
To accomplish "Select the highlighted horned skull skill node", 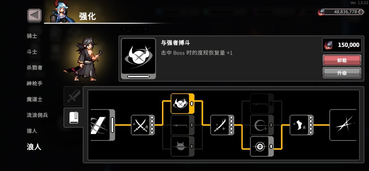I will coord(182,104).
